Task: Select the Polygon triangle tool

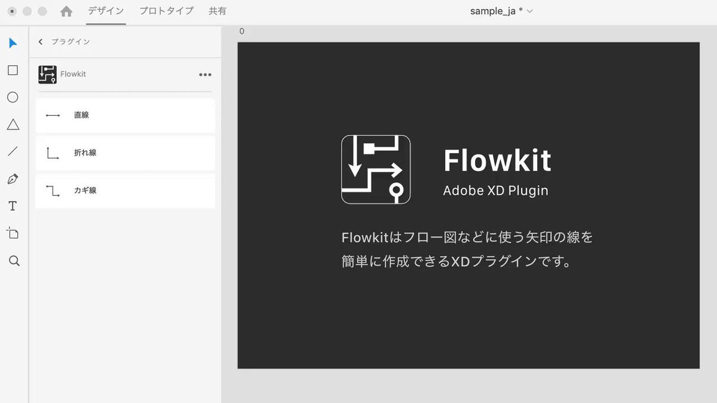Action: pos(13,124)
